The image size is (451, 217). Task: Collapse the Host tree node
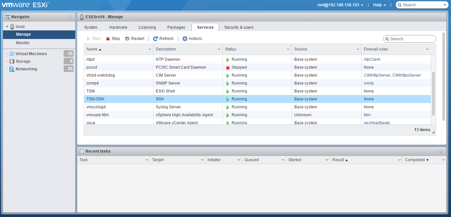click(7, 27)
